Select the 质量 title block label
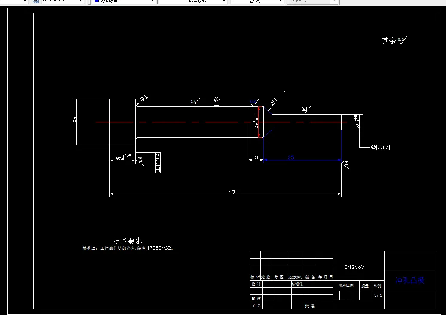This screenshot has width=446, height=315. click(365, 286)
